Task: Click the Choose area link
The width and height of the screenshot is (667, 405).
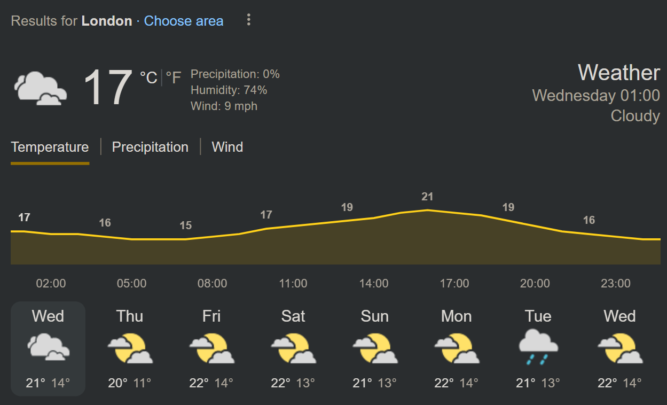Action: [x=184, y=21]
